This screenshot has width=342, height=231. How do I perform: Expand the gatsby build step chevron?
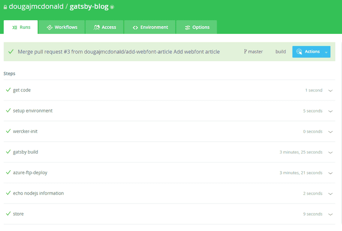click(330, 152)
